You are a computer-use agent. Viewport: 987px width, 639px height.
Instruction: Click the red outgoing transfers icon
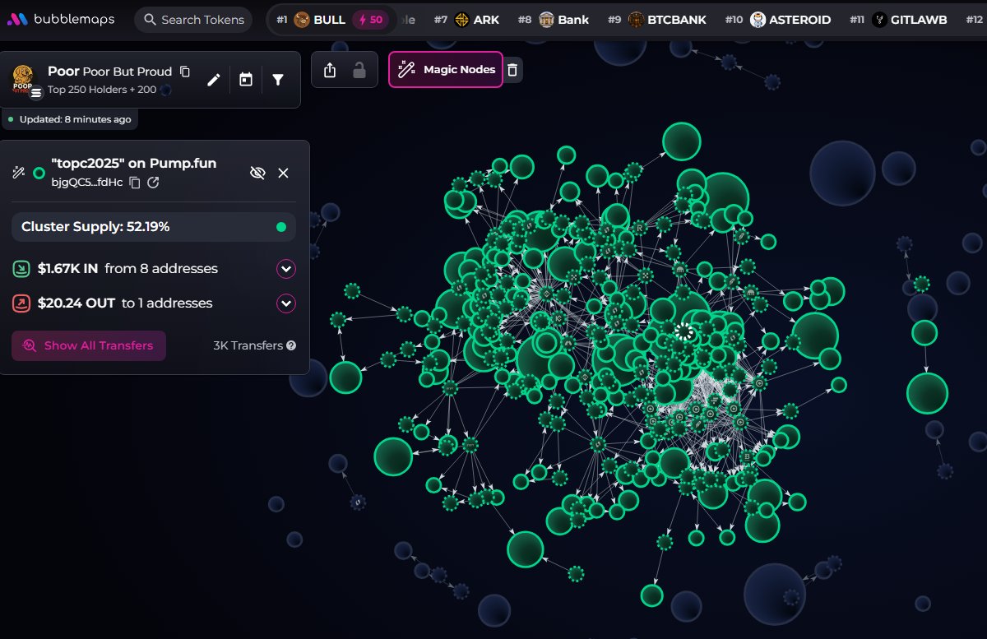[x=21, y=303]
